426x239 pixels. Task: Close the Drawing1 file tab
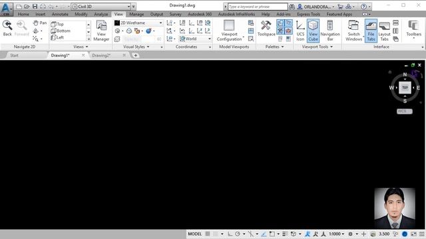pyautogui.click(x=83, y=55)
